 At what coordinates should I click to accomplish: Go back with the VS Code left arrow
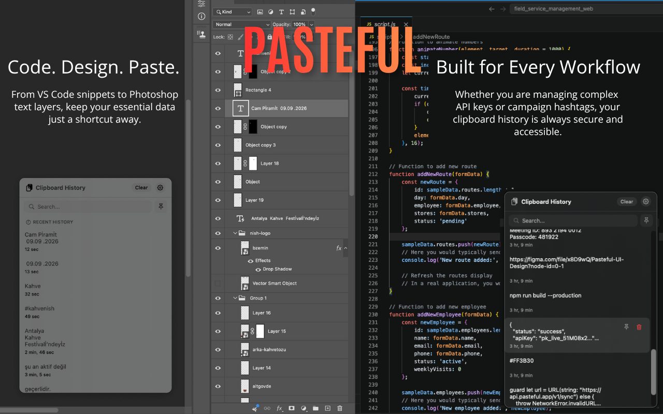pos(492,9)
